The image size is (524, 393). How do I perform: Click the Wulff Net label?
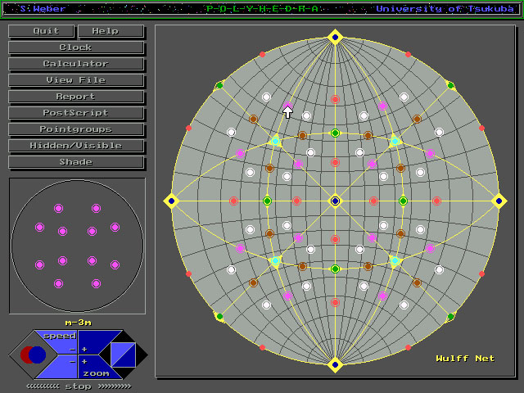pos(465,359)
